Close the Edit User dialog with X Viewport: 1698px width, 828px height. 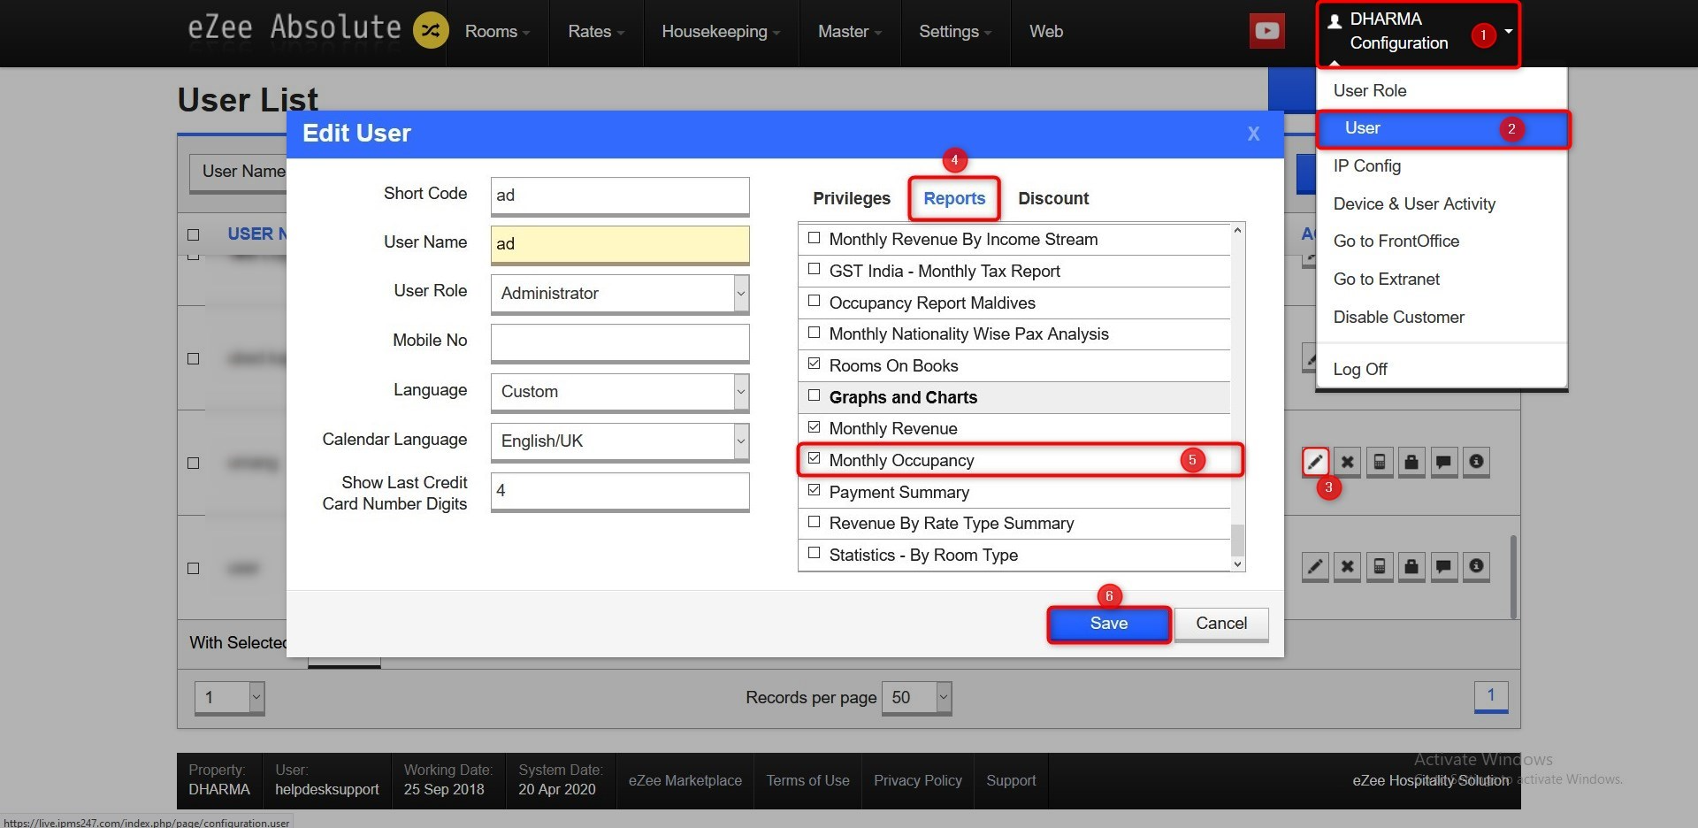point(1253,134)
